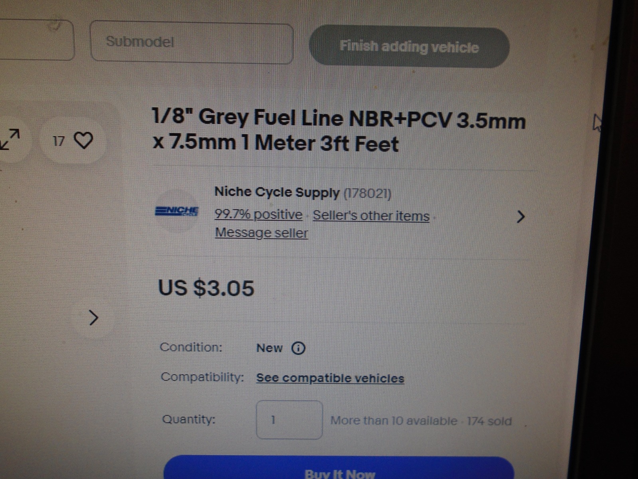Click the US $3.05 price text
Screen dimensions: 638x479
206,288
